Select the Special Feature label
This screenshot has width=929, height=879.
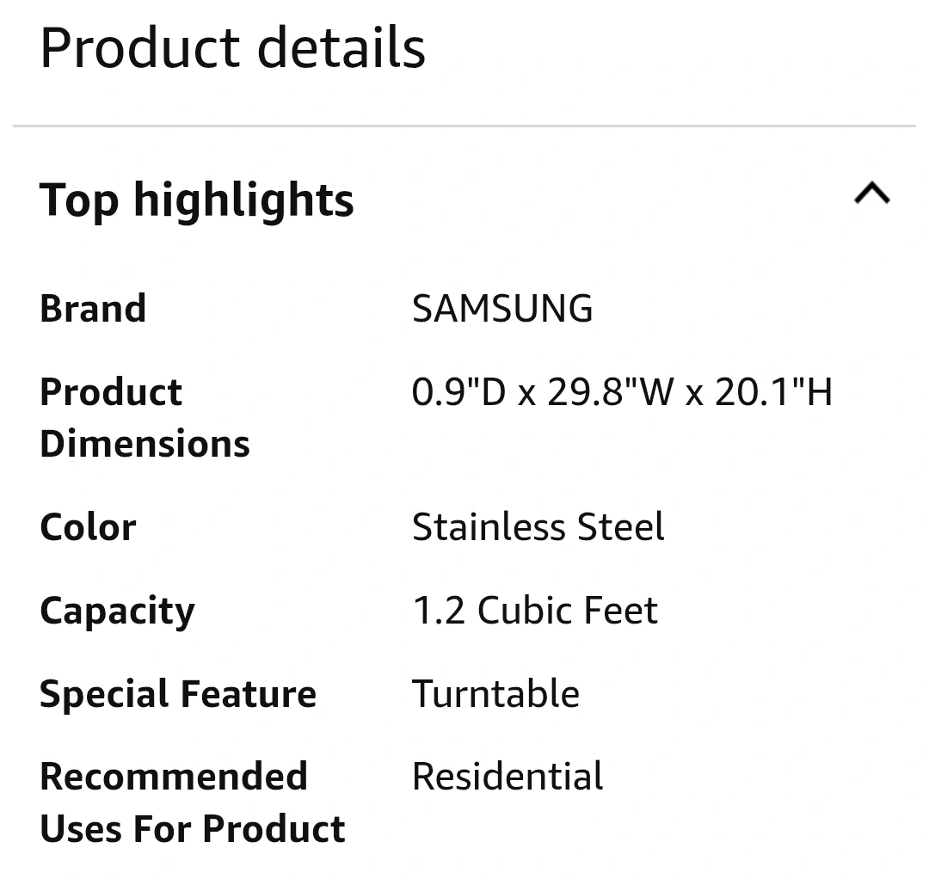(178, 694)
